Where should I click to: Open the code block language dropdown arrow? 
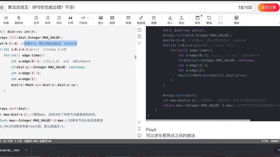tap(88, 18)
